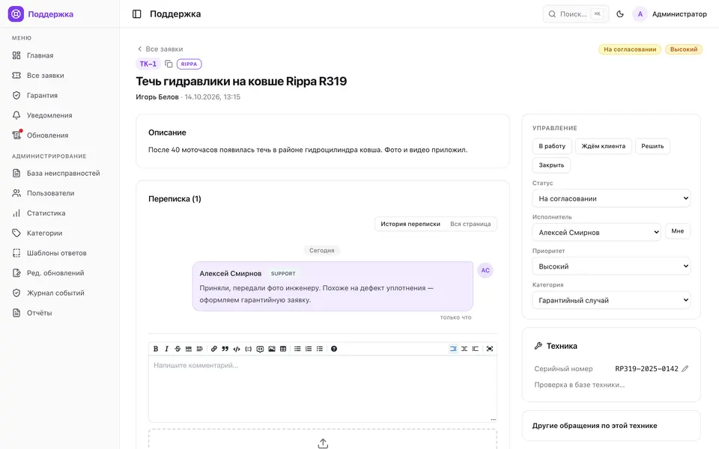Viewport: 719px width, 449px height.
Task: Insert table in comment editor
Action: coord(283,349)
